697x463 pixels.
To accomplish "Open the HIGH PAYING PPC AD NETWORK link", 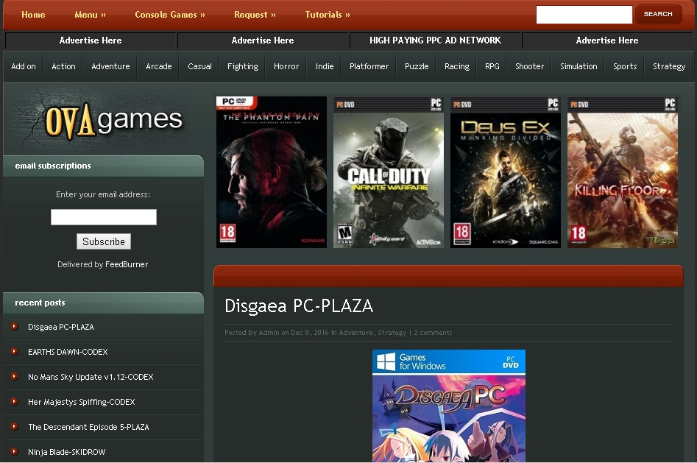I will (x=435, y=40).
